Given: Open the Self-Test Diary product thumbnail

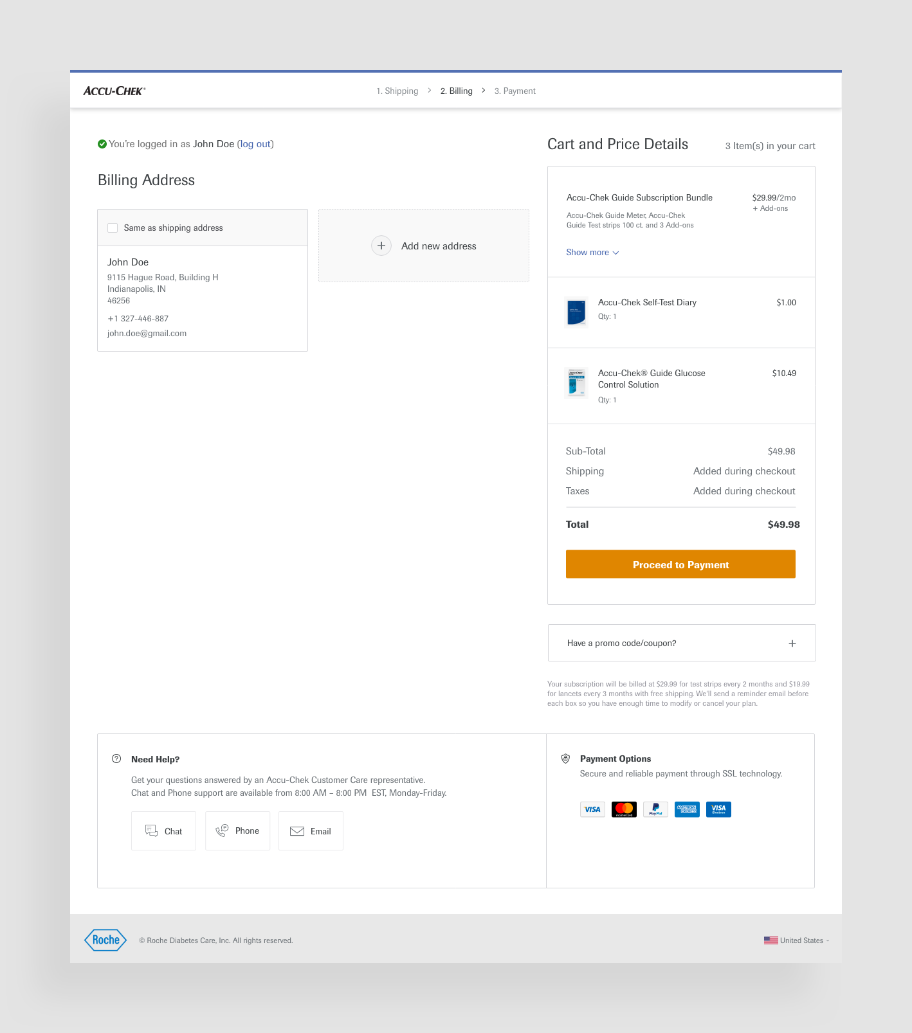Looking at the screenshot, I should (576, 312).
